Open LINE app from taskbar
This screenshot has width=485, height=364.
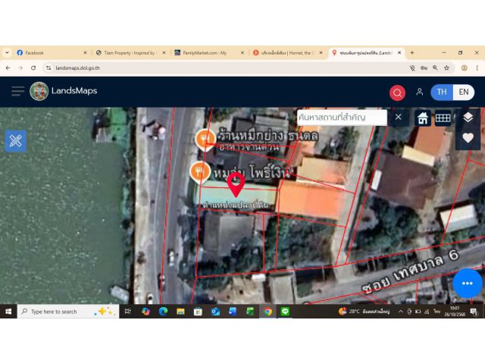pyautogui.click(x=285, y=312)
